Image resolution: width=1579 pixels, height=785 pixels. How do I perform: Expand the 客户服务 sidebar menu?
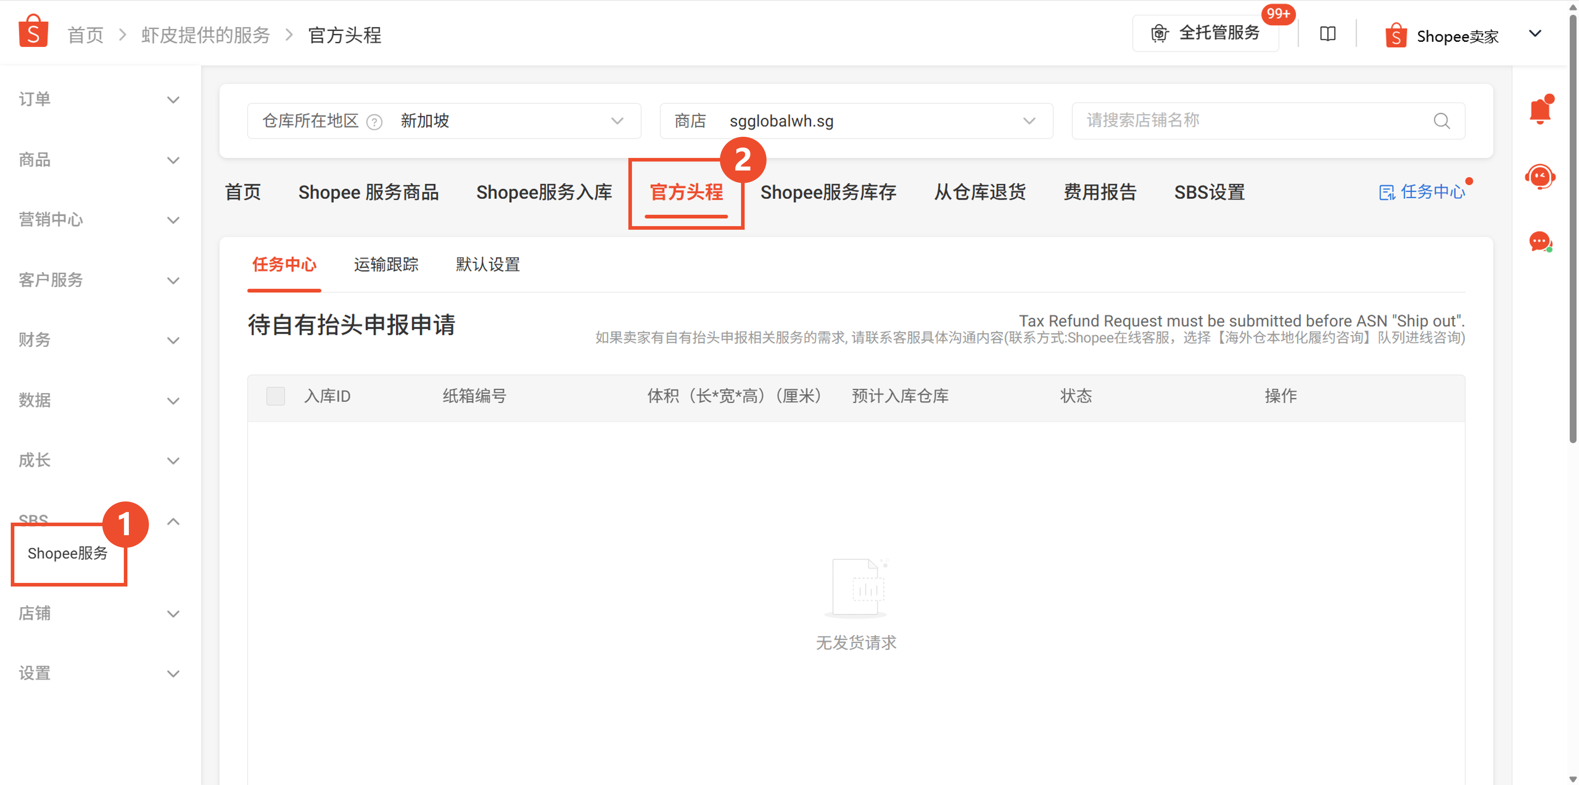100,280
